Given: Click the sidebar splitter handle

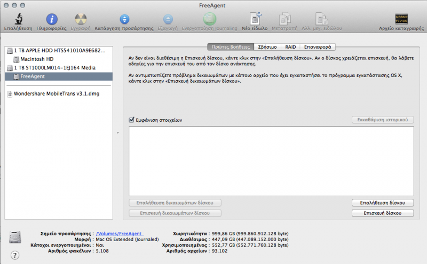Looking at the screenshot, I should click(118, 133).
